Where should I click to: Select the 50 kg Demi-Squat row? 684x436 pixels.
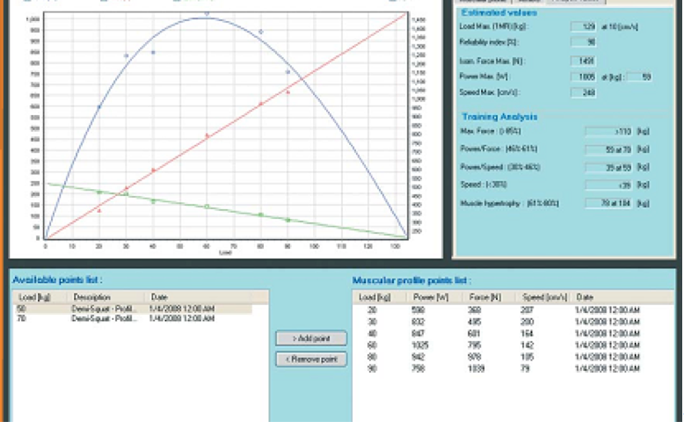(x=132, y=309)
